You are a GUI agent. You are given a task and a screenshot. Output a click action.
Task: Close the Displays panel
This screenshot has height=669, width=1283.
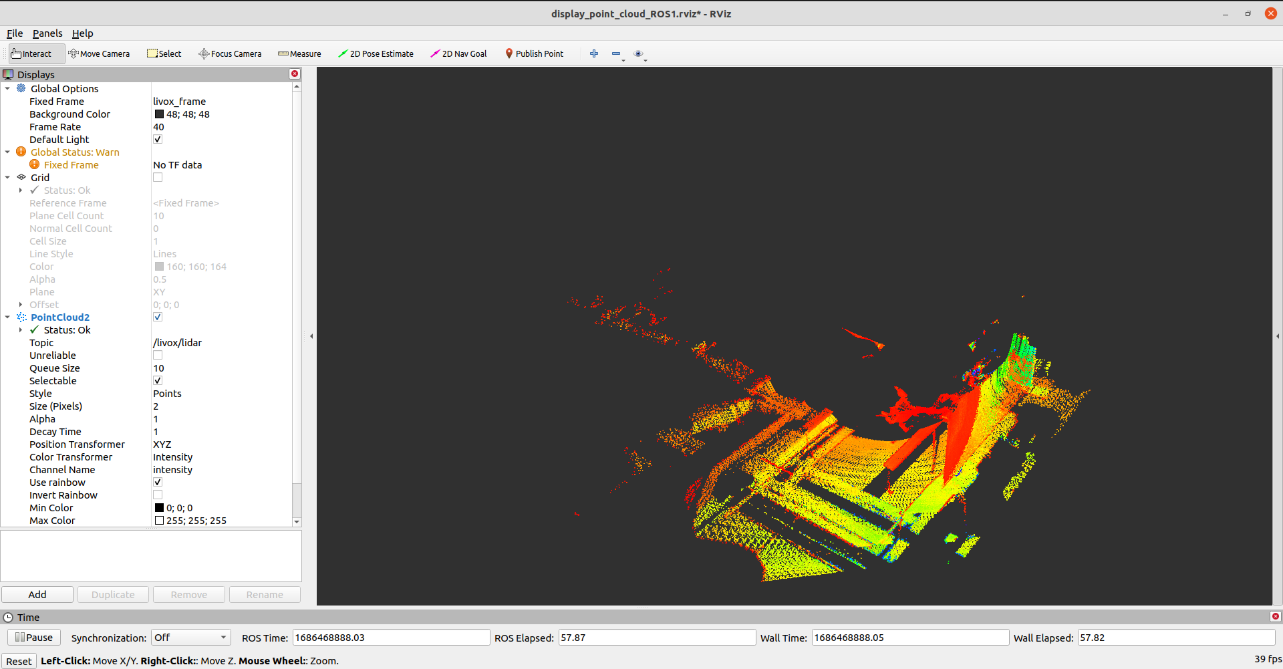pyautogui.click(x=295, y=74)
